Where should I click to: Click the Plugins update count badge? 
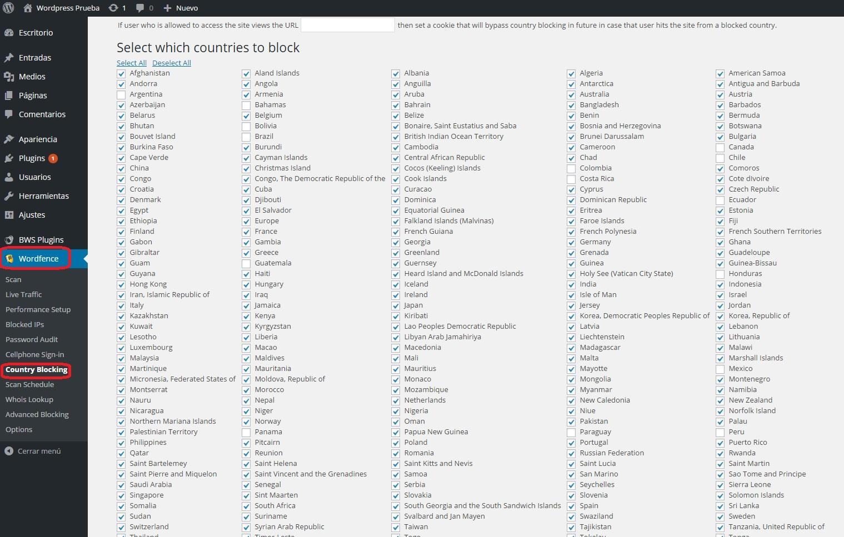tap(53, 158)
